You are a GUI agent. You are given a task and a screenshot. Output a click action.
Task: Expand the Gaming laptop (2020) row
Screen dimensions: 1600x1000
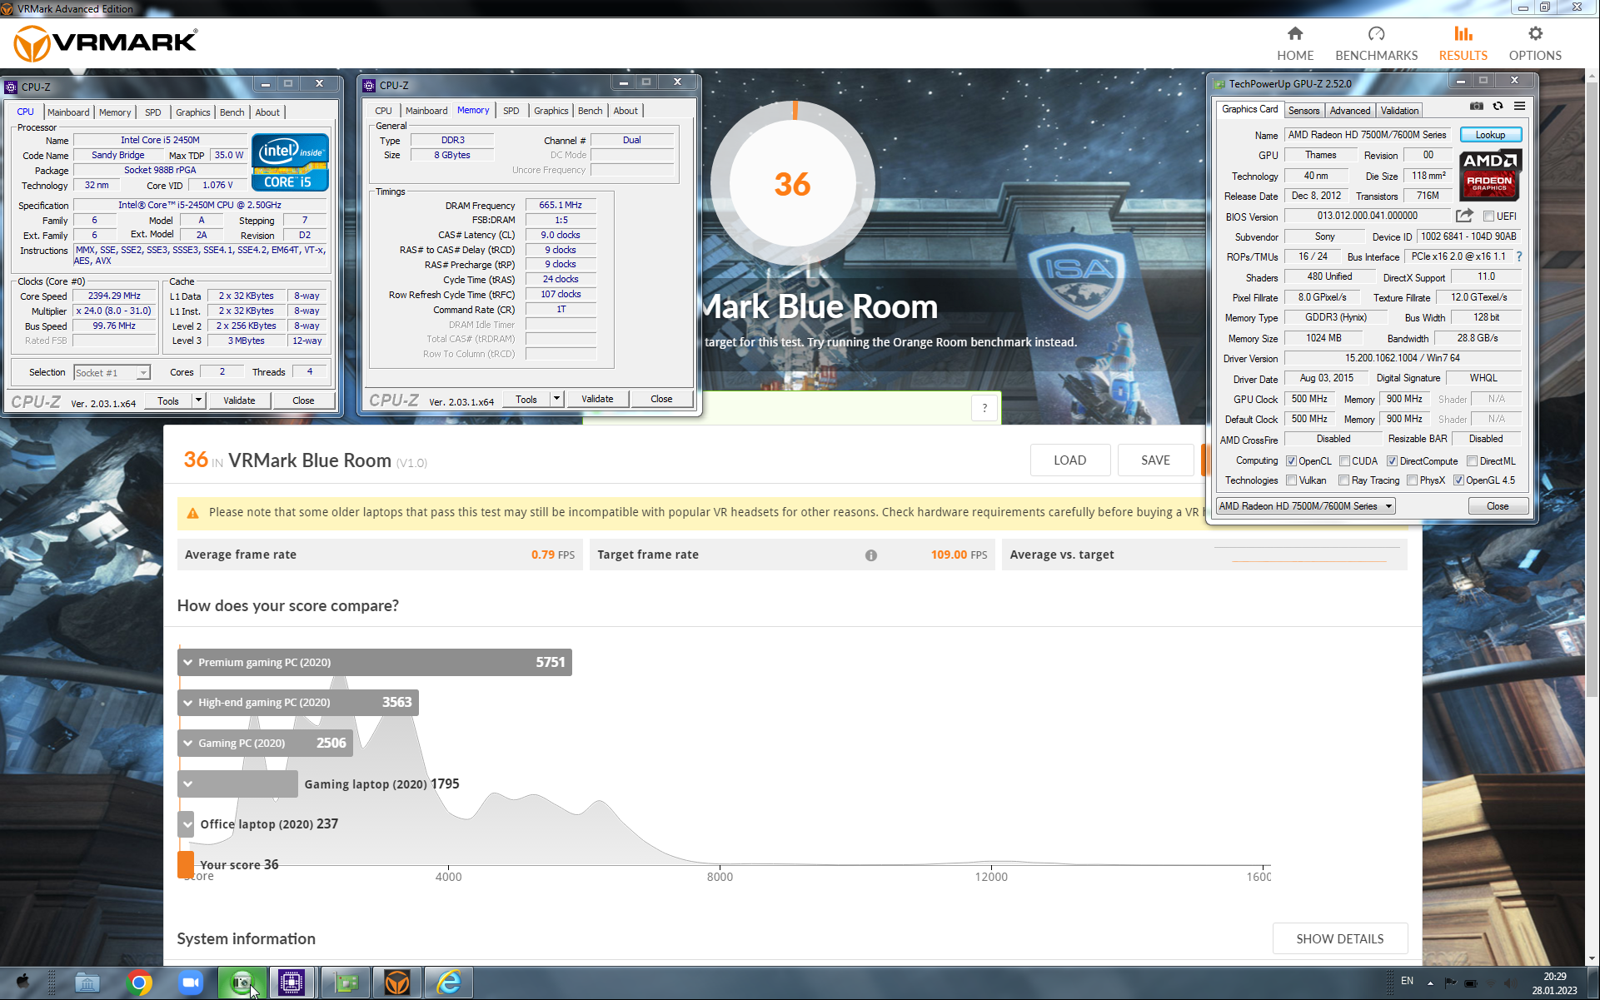tap(188, 784)
